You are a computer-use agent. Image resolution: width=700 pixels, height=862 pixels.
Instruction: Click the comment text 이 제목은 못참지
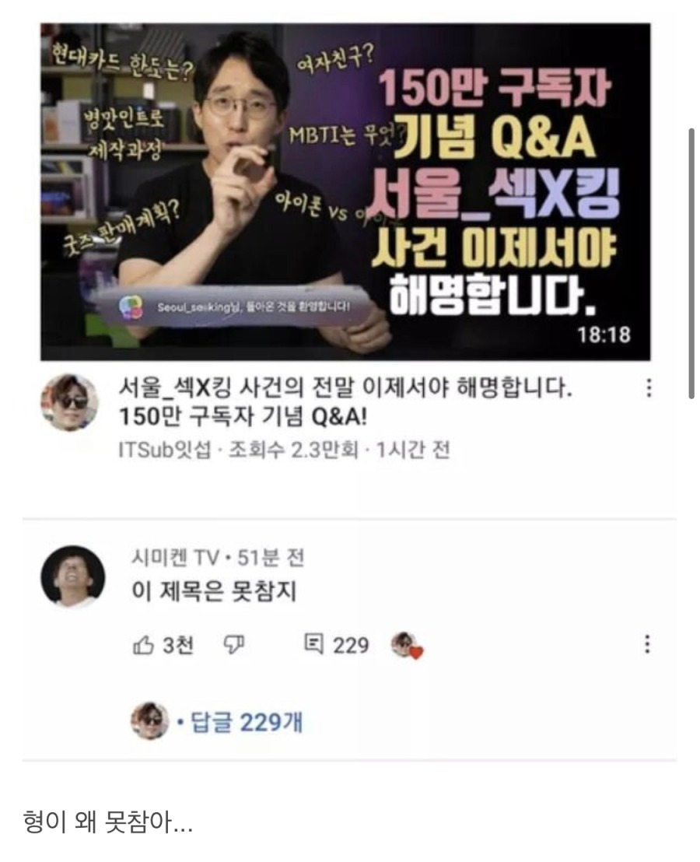(215, 591)
